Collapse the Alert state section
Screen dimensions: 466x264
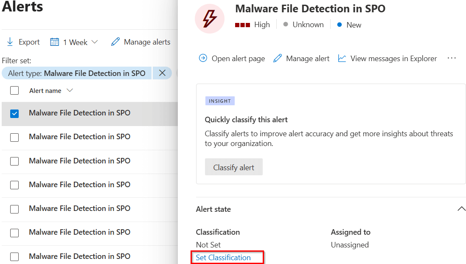tap(461, 208)
